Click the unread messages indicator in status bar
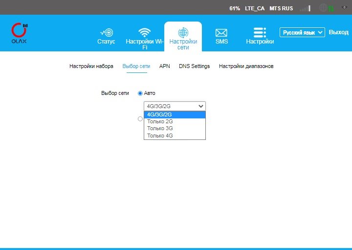Screen dimensions: 352x250 pyautogui.click(x=344, y=8)
